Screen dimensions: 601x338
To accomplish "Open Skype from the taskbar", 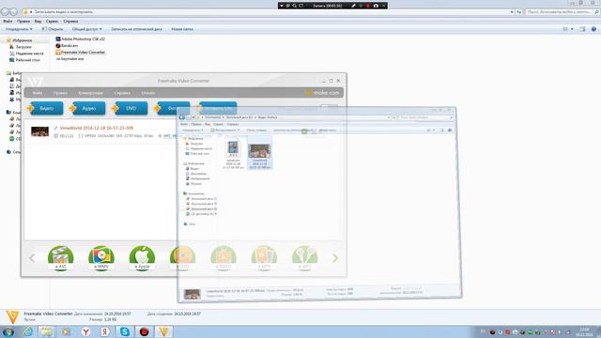I will click(125, 331).
